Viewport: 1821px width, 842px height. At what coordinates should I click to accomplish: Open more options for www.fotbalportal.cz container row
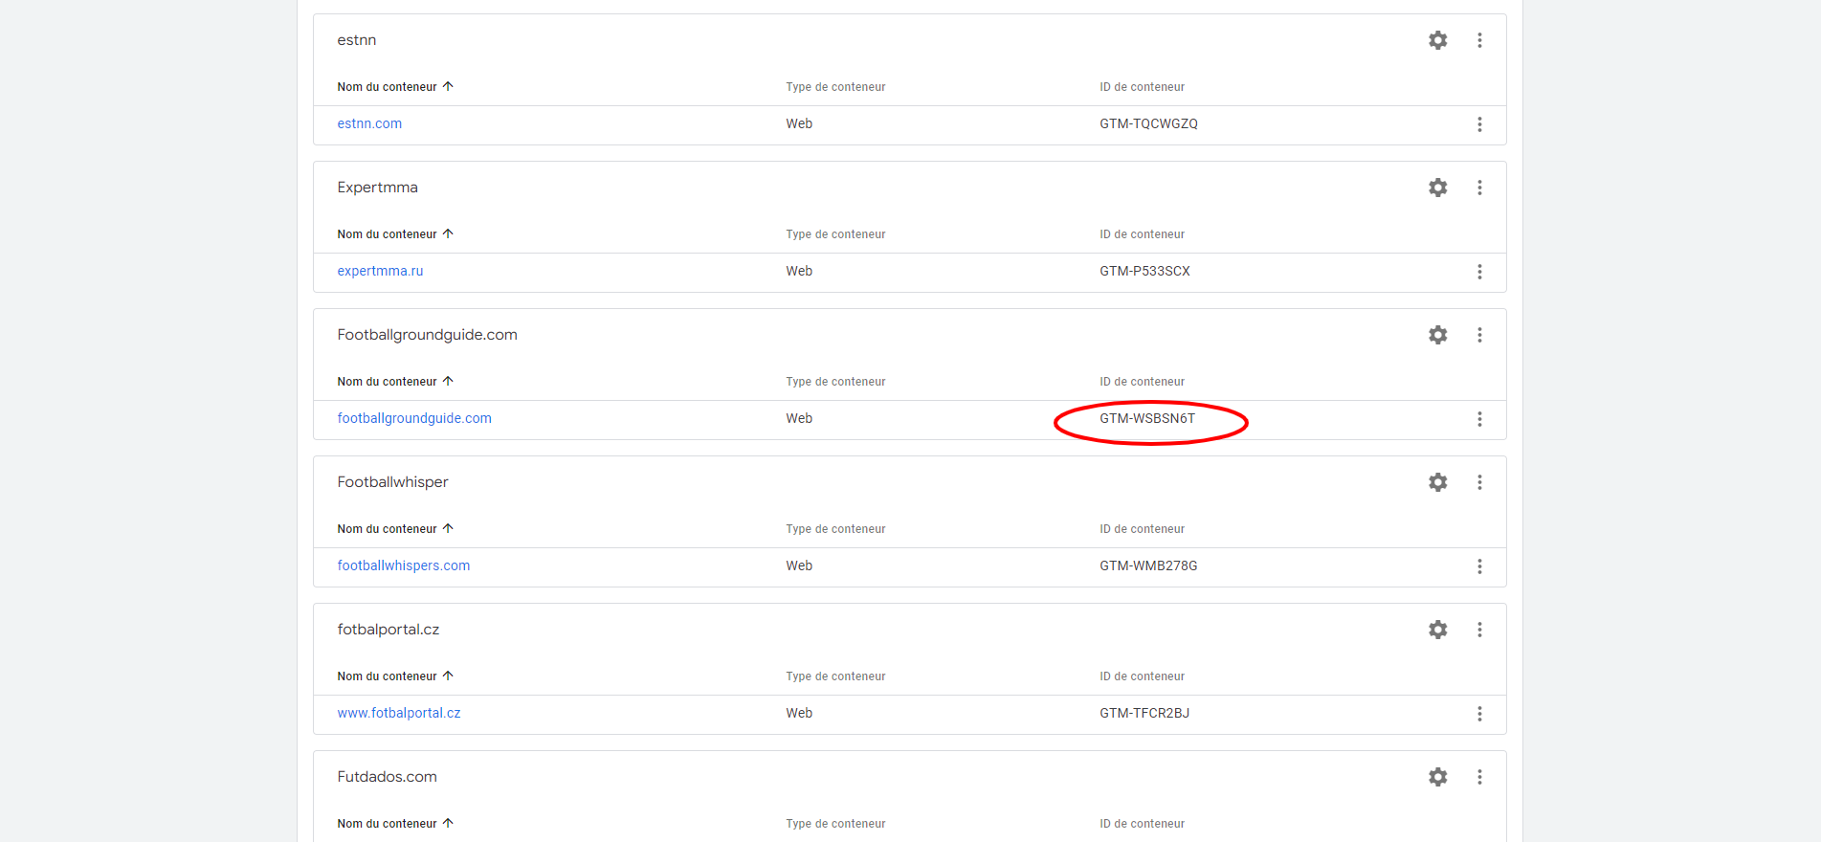point(1479,714)
